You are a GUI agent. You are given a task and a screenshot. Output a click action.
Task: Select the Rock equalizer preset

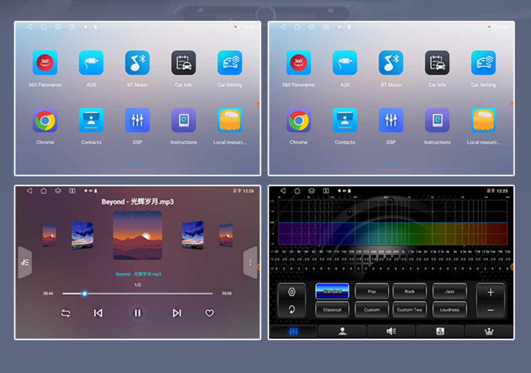(409, 291)
